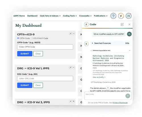Viewport: 142px width, 117px height.
Task: Pin the DRG → ICD-9 Vol 3 widget
Action: pos(70,101)
